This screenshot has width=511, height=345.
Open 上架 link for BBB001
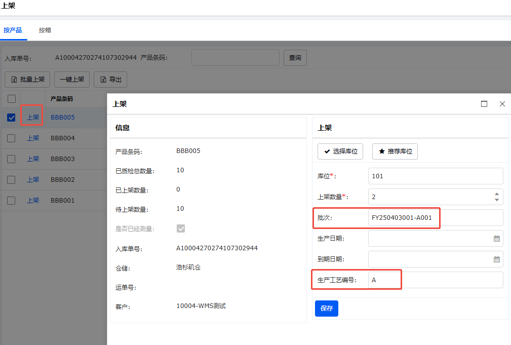click(33, 201)
